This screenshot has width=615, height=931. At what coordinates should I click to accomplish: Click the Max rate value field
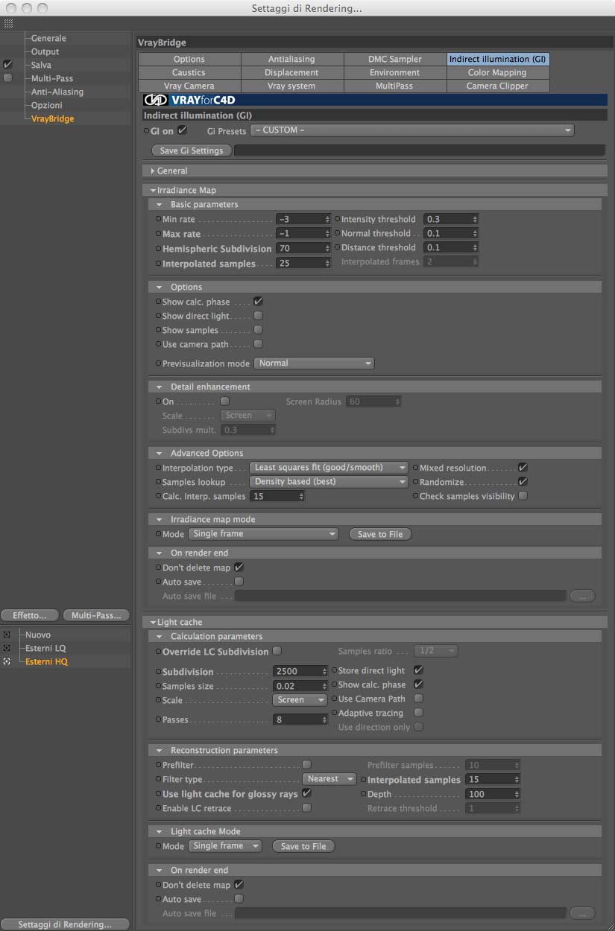click(299, 234)
